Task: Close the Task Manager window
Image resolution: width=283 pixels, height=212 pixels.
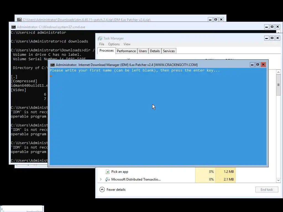Action: click(277, 38)
